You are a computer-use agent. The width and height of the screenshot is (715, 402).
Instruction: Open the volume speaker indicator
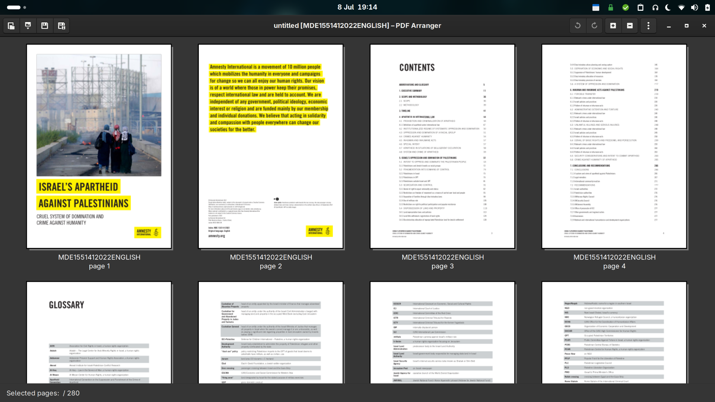[x=695, y=7]
